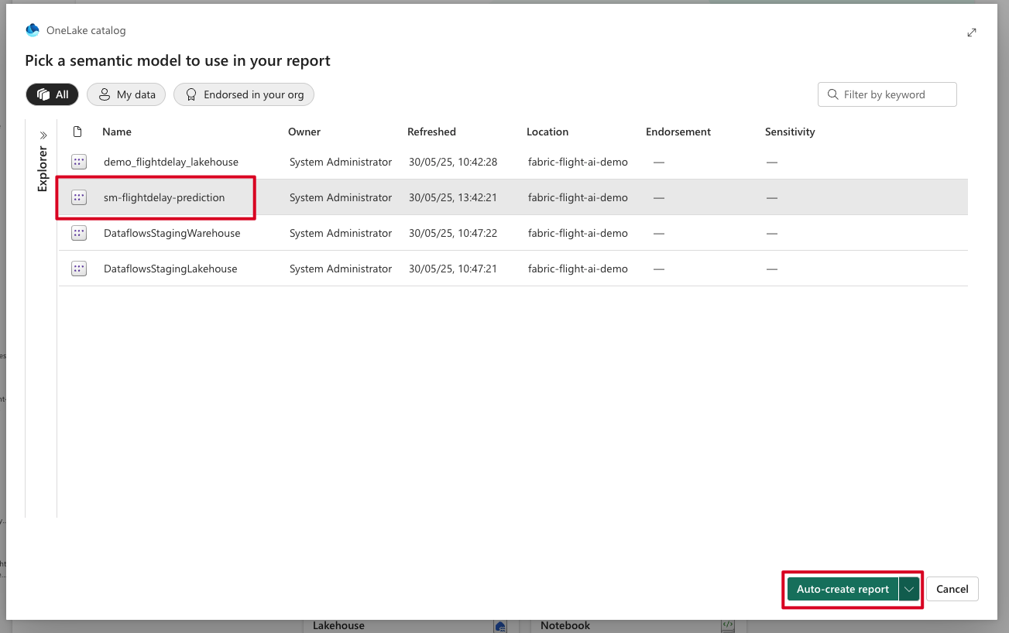Screen dimensions: 1009x633
Task: Click the icon next to DataflowsStagingWarehouse
Action: point(78,233)
